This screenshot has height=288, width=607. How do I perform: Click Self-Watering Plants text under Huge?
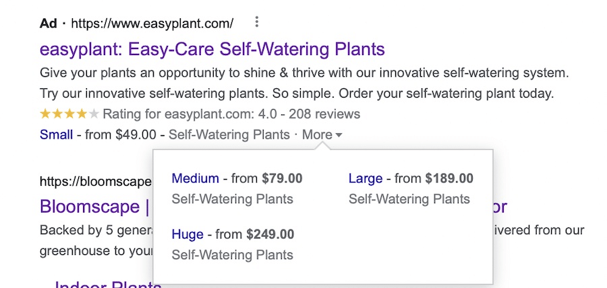(233, 255)
